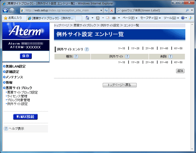Open the ツール(O) menu
The image size is (196, 153).
(x=171, y=18)
